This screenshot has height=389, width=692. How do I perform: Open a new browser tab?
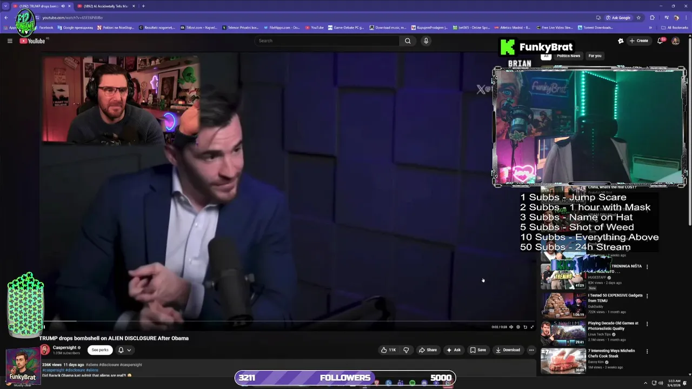point(143,6)
